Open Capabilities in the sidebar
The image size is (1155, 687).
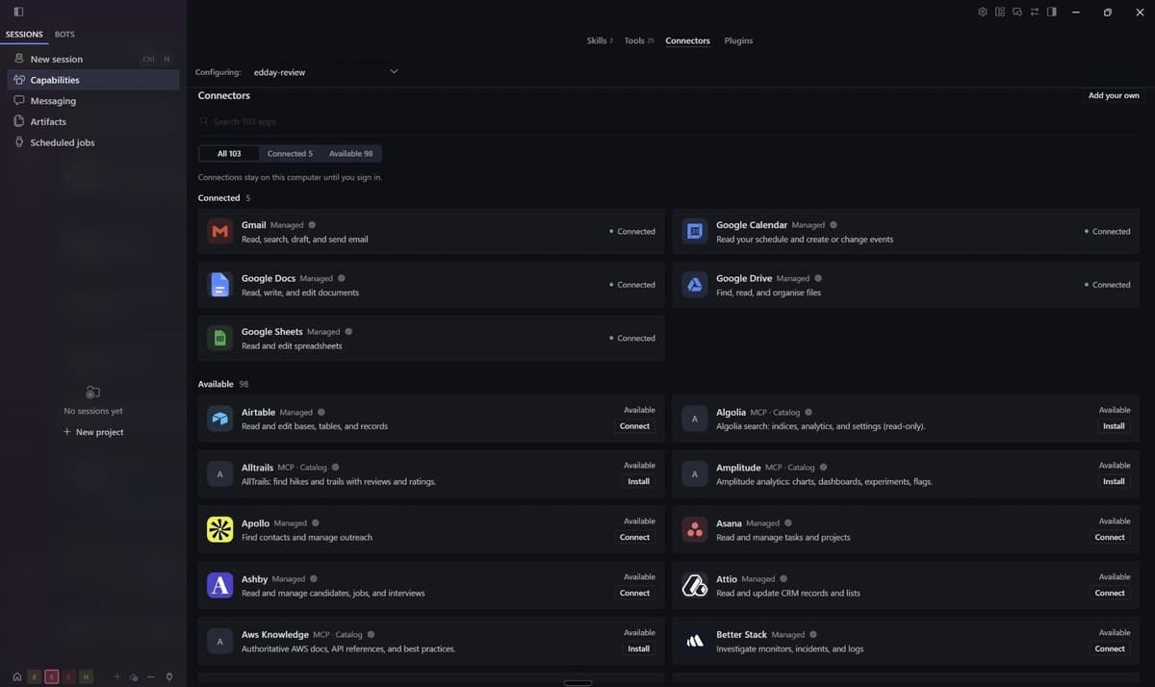tap(93, 80)
